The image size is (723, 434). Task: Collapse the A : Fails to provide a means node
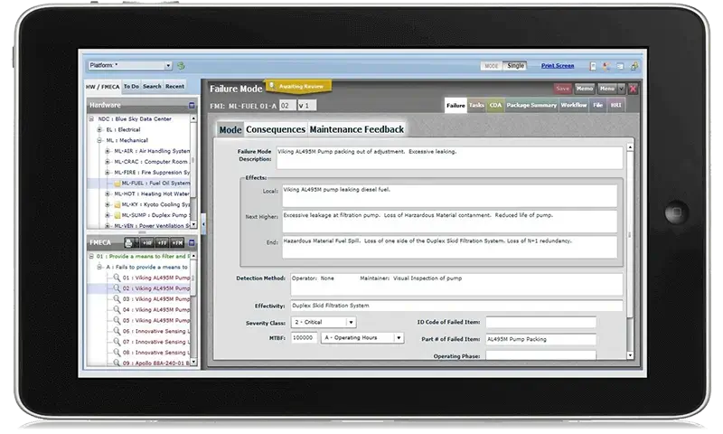click(x=99, y=267)
